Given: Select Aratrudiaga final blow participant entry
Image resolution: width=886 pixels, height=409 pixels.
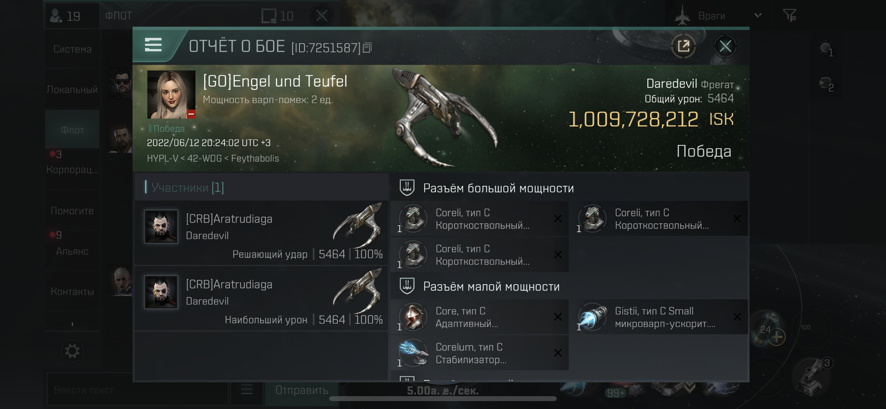Looking at the screenshot, I should 262,233.
